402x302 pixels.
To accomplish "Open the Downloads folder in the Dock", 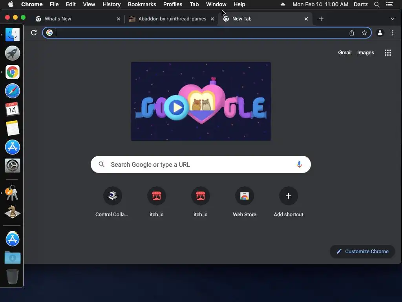I will 12,258.
